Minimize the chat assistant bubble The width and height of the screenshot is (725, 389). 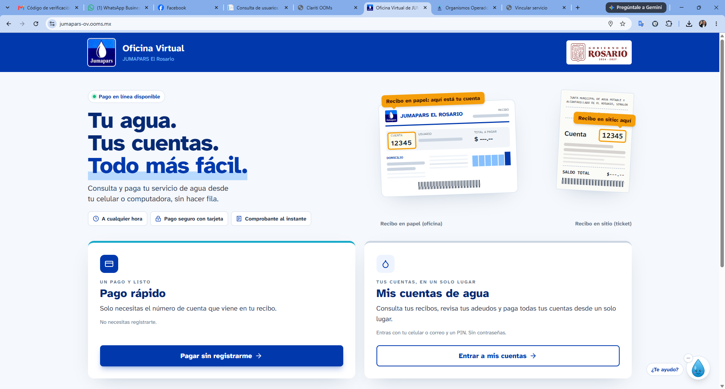(688, 358)
